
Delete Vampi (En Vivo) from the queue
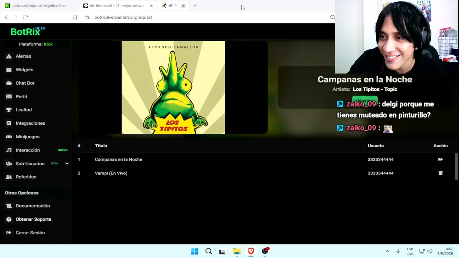tap(440, 173)
